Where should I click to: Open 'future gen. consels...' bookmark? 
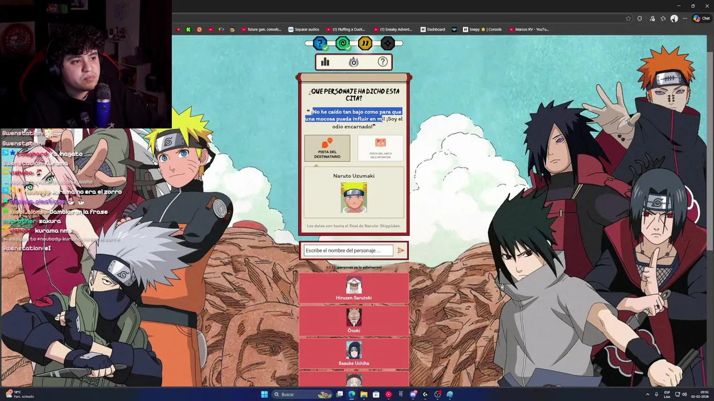coord(261,30)
